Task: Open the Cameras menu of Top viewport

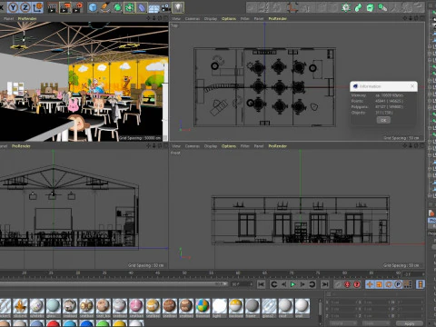Action: coord(193,19)
